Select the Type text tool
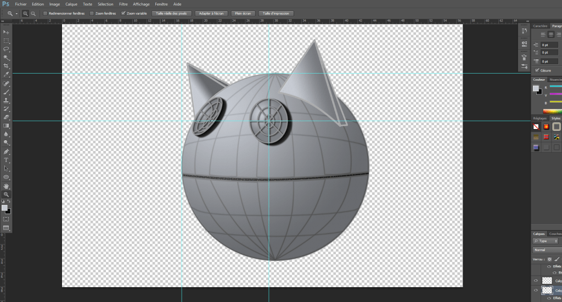 7,160
